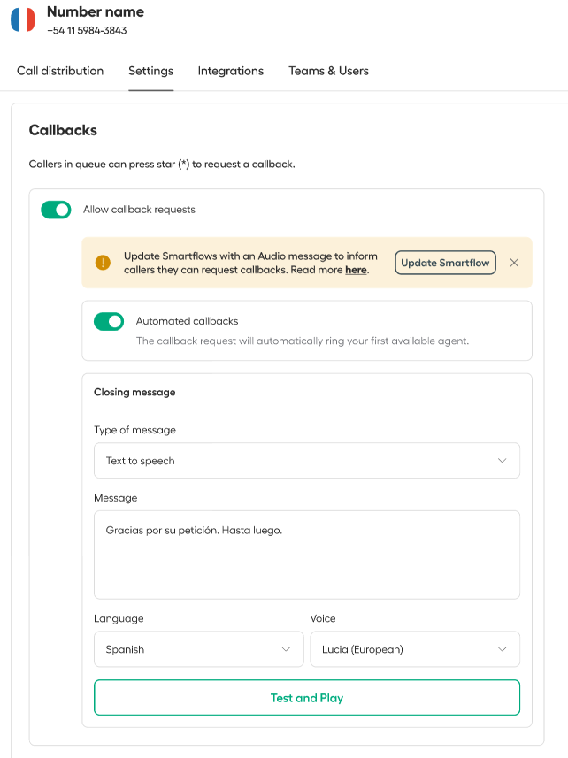Follow the 'here' link in banner
Viewport: 568px width, 758px height.
pos(356,270)
